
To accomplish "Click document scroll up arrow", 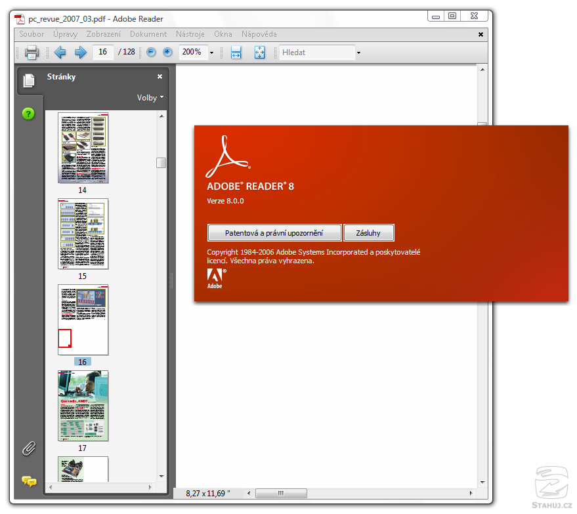I will 482,70.
